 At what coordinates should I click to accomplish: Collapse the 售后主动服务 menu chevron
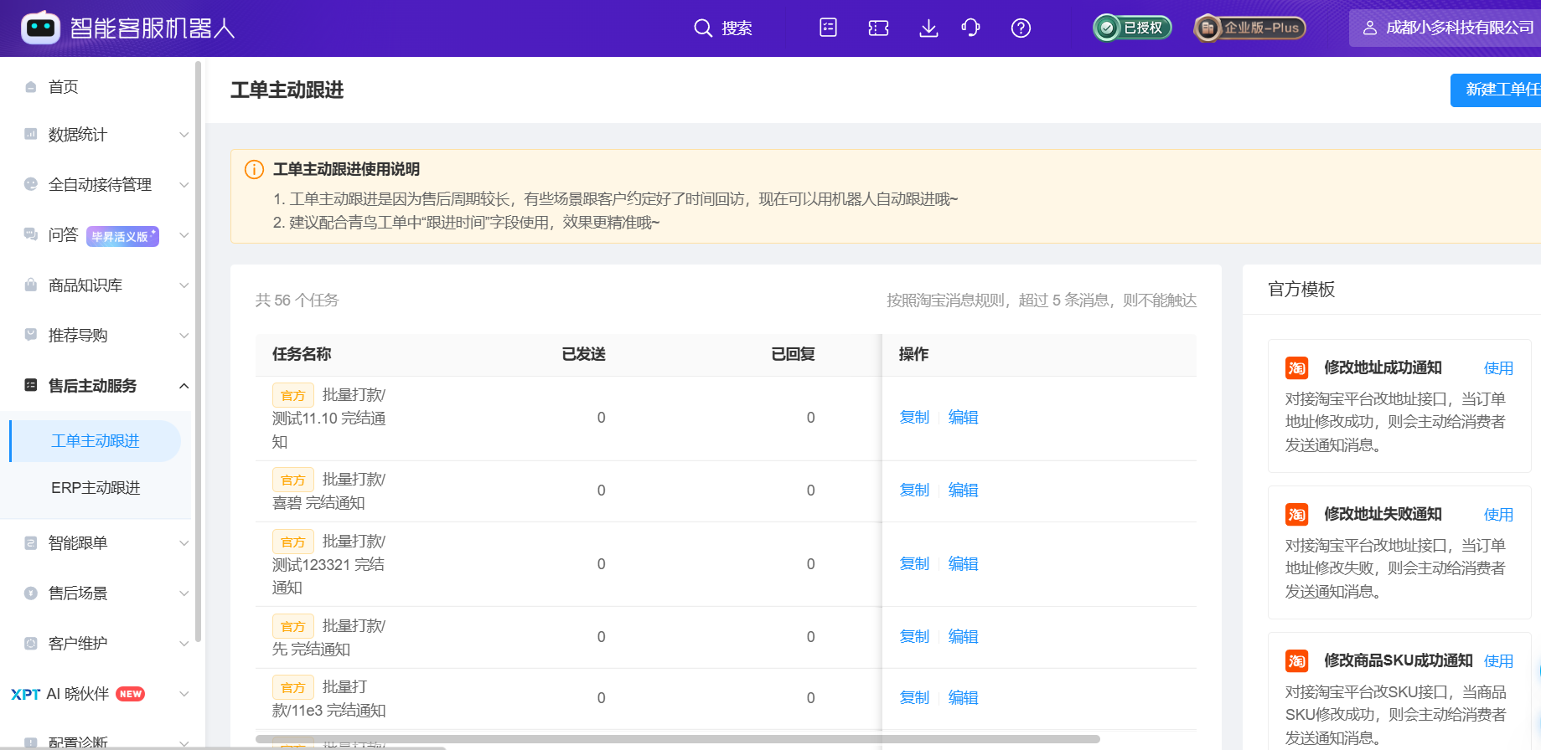pos(184,386)
